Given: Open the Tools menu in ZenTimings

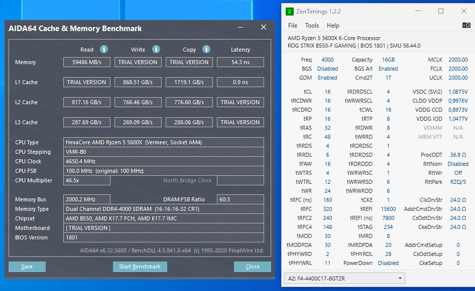Looking at the screenshot, I should coord(312,26).
